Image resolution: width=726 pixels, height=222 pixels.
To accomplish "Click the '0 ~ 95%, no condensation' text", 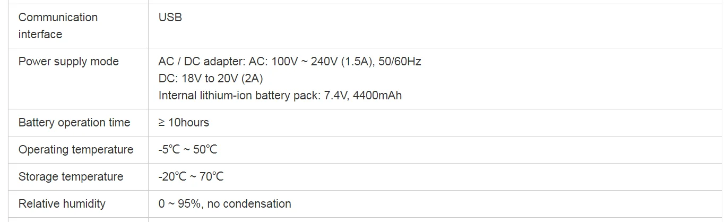I will tap(224, 204).
